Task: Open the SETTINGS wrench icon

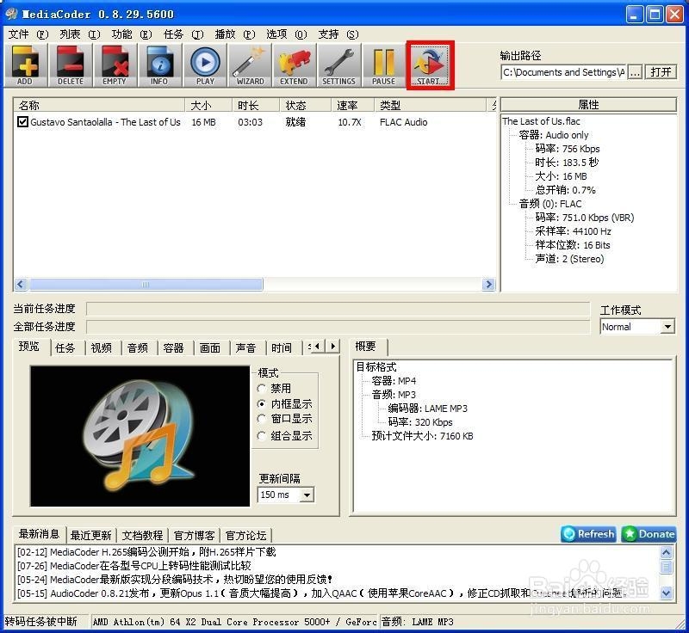Action: pyautogui.click(x=338, y=65)
